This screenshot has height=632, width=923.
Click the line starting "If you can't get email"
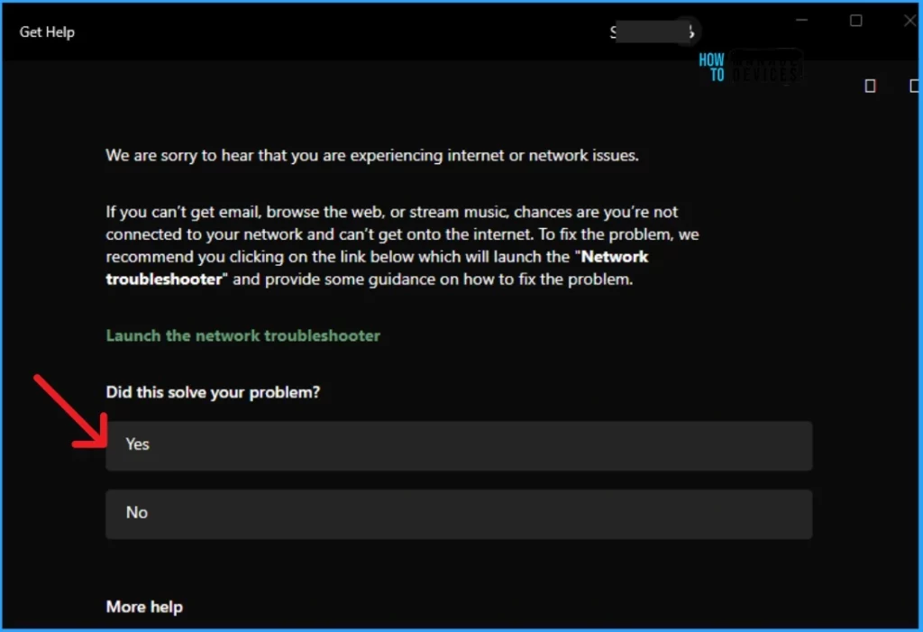pyautogui.click(x=392, y=212)
